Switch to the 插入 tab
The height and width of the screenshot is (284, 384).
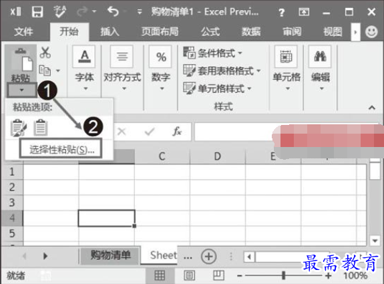pyautogui.click(x=110, y=31)
